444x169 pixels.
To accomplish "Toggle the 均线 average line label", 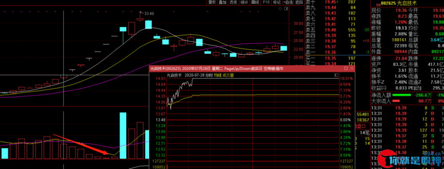I will (x=217, y=75).
